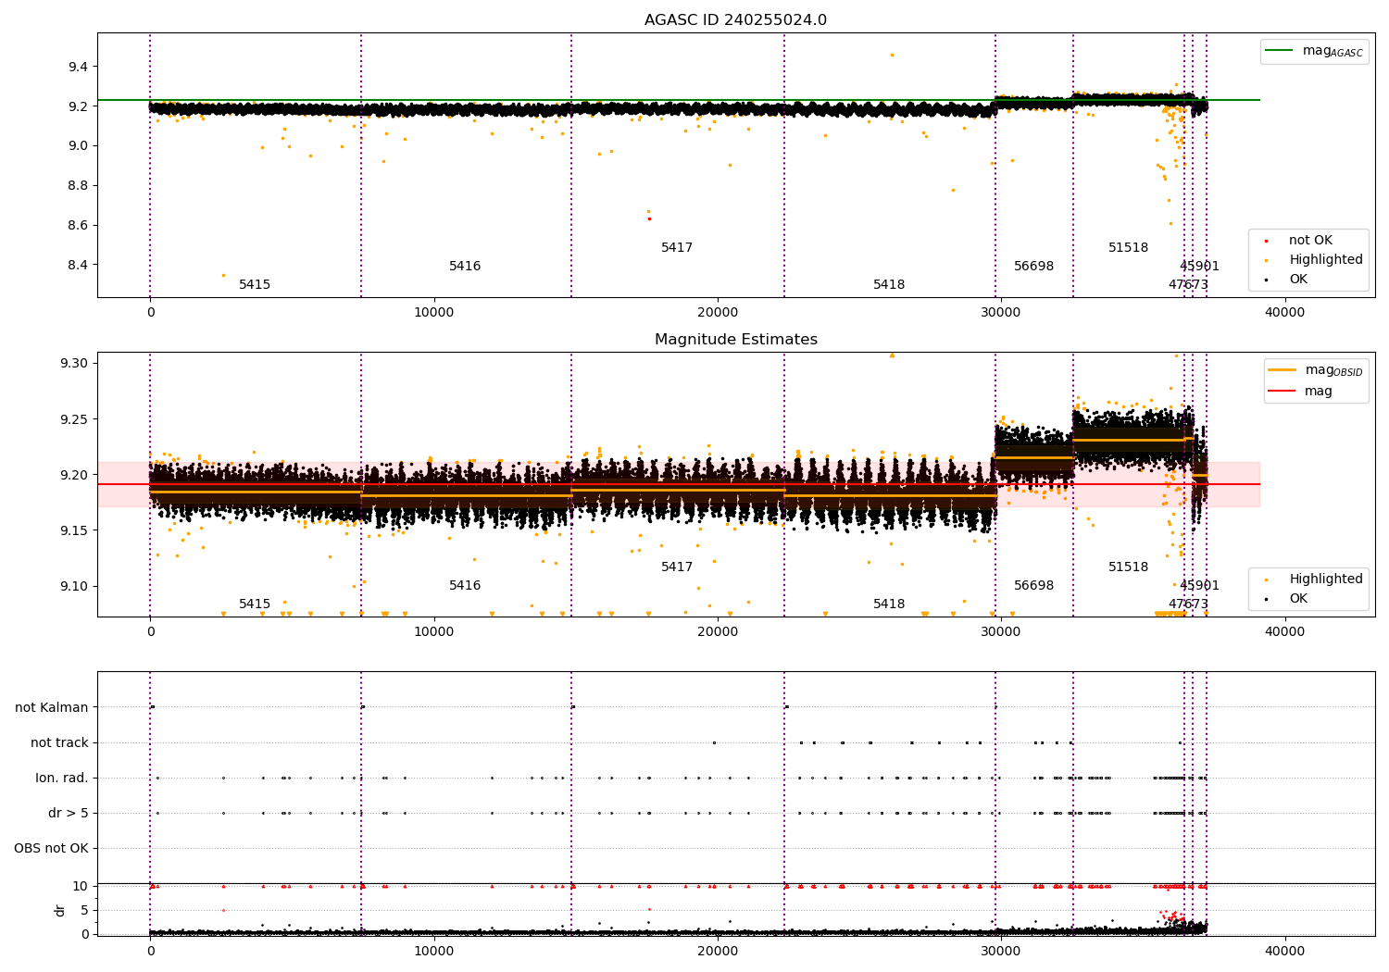
Task: Click the rotated 'dr' axis label
Action: (x=60, y=910)
